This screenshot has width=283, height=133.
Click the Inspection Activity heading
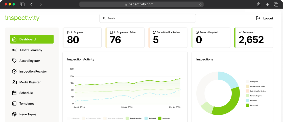[81, 59]
